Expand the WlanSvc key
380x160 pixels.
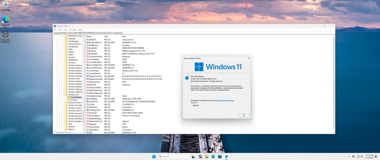coord(64,127)
